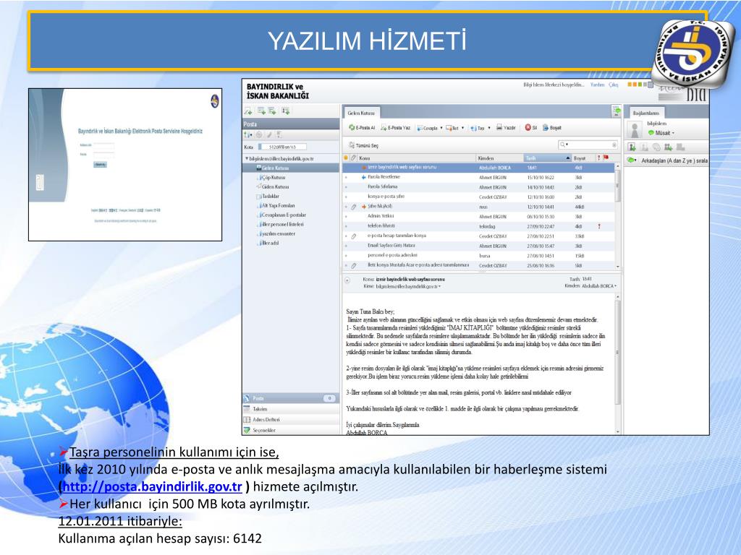741x555 pixels.
Task: Switch to the Gelen Kutusu tab
Action: [x=361, y=113]
